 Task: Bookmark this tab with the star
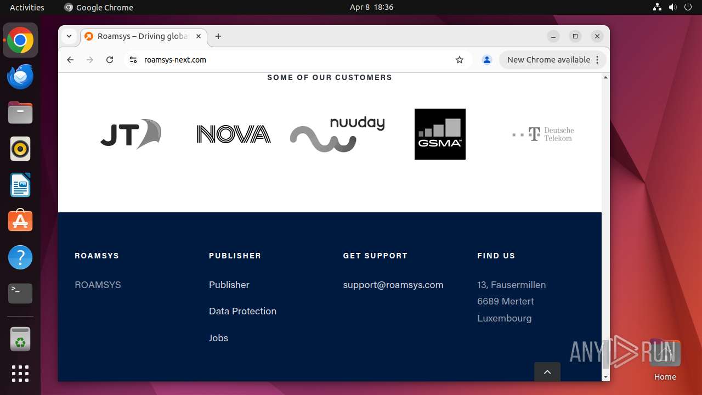(460, 60)
